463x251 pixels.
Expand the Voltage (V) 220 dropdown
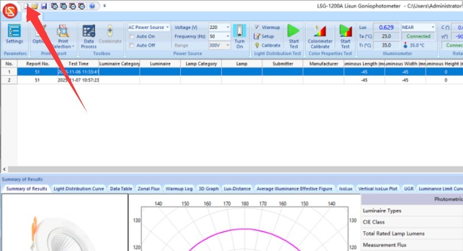tap(228, 27)
